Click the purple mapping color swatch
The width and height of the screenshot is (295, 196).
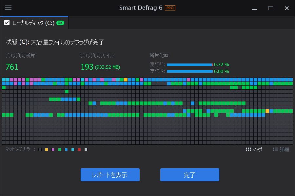(53, 150)
